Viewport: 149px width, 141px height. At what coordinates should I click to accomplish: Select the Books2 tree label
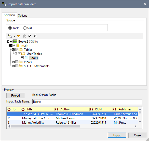(23, 42)
